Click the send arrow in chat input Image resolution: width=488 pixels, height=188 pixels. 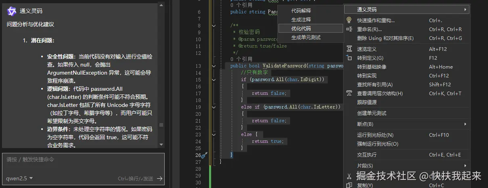tap(159, 178)
